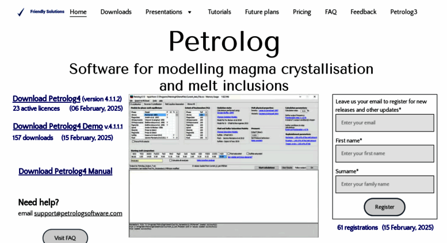
Task: Click the 'Need help?' heading
Action: point(39,202)
